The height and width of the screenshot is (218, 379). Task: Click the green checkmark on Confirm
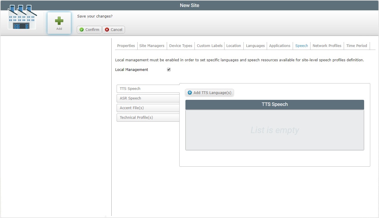pyautogui.click(x=81, y=29)
